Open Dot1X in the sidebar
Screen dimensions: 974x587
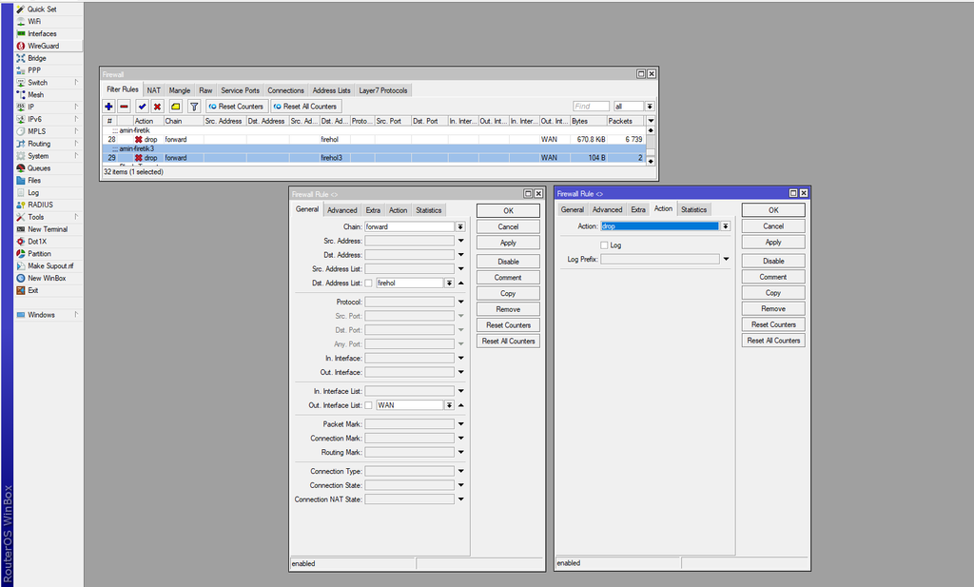pyautogui.click(x=37, y=242)
